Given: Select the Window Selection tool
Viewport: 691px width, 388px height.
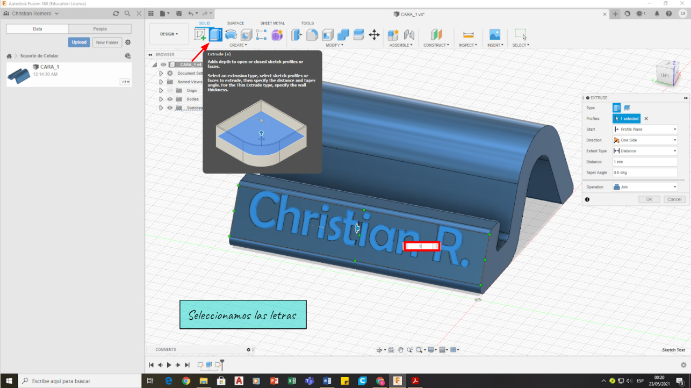Looking at the screenshot, I should (520, 35).
